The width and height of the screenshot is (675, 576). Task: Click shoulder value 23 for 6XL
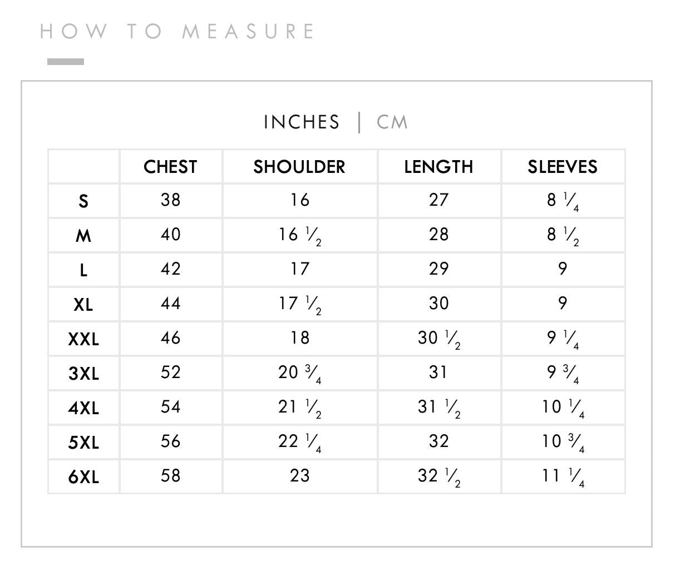(299, 475)
